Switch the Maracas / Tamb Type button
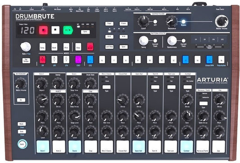The image size is (240, 163). point(204,103)
